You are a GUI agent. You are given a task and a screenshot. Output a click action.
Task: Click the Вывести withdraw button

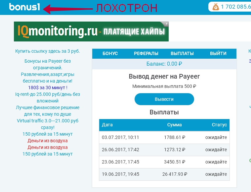point(164,99)
